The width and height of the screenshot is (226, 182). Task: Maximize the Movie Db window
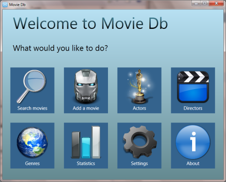pos(205,3)
